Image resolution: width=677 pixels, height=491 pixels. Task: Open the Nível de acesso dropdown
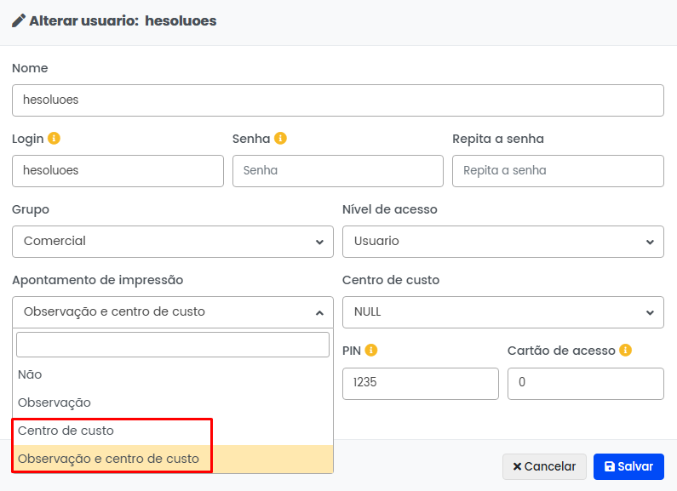[502, 241]
